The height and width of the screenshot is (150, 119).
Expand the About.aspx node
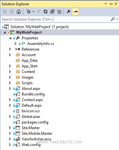click(10, 89)
